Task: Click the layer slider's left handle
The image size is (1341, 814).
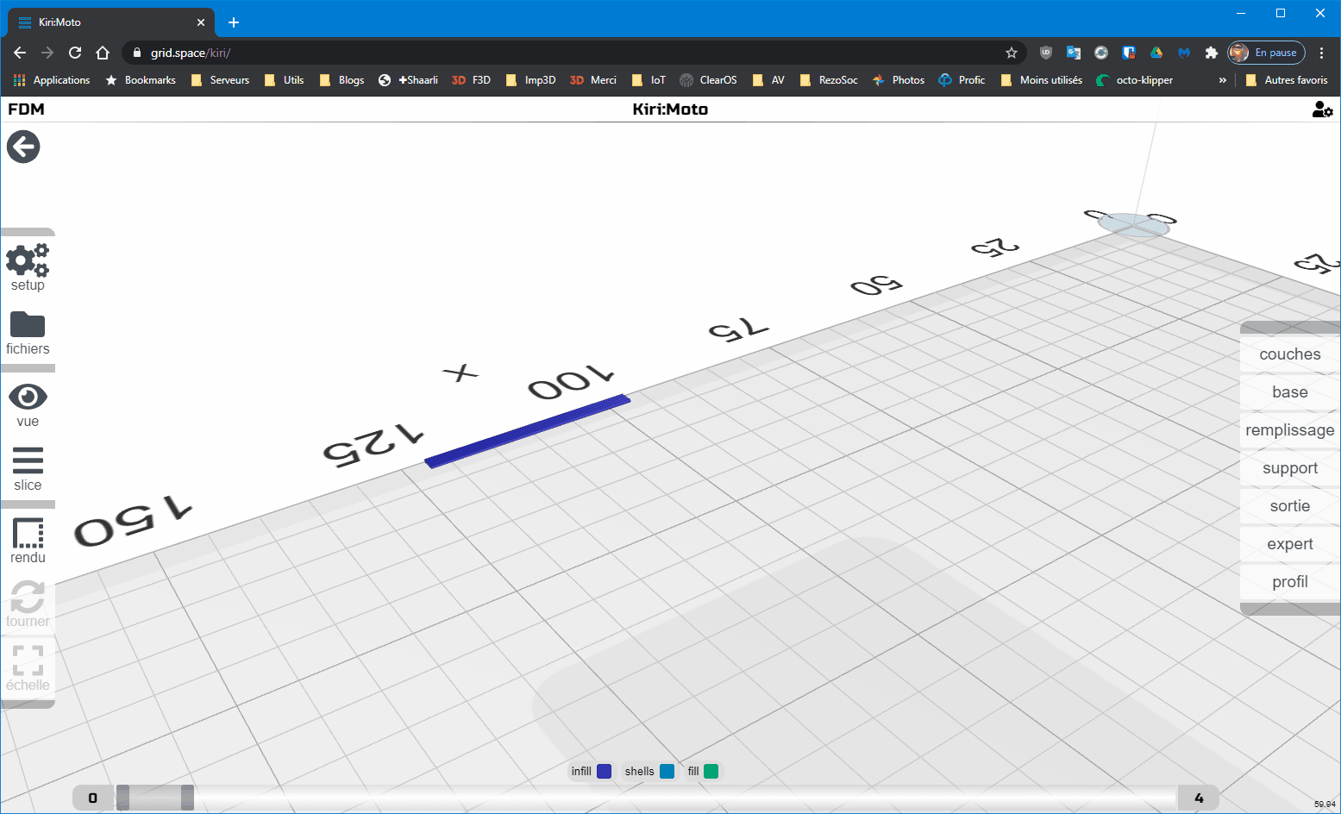Action: [x=122, y=798]
